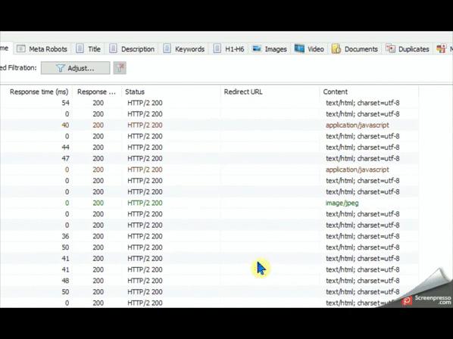Click the clear filter funnel icon

(x=120, y=68)
